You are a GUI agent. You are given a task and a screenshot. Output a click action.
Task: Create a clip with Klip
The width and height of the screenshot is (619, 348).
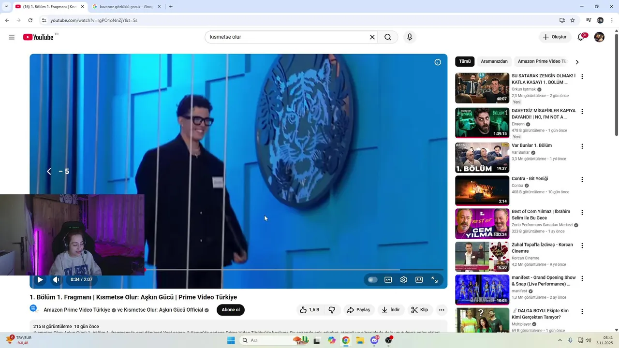coord(420,310)
